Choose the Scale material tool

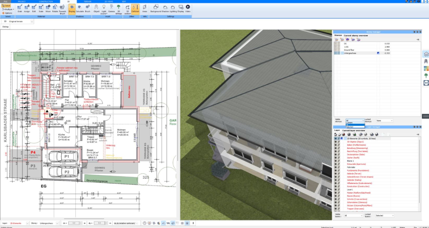pyautogui.click(x=41, y=9)
